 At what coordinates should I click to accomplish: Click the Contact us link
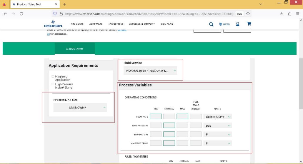point(122,30)
